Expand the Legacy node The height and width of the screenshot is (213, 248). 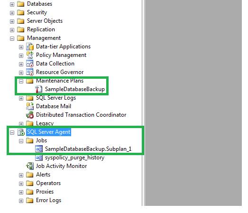(21, 124)
